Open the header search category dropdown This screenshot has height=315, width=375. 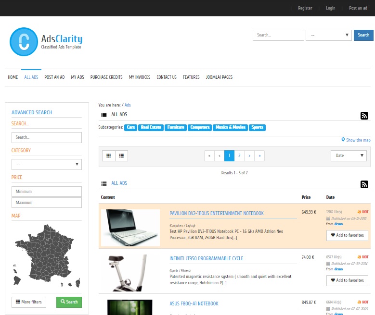[x=329, y=35]
